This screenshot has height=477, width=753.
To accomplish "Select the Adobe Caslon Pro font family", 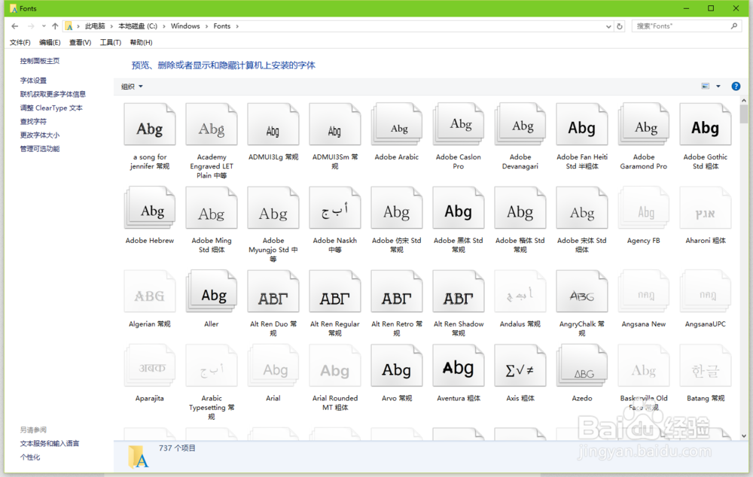I will [458, 124].
